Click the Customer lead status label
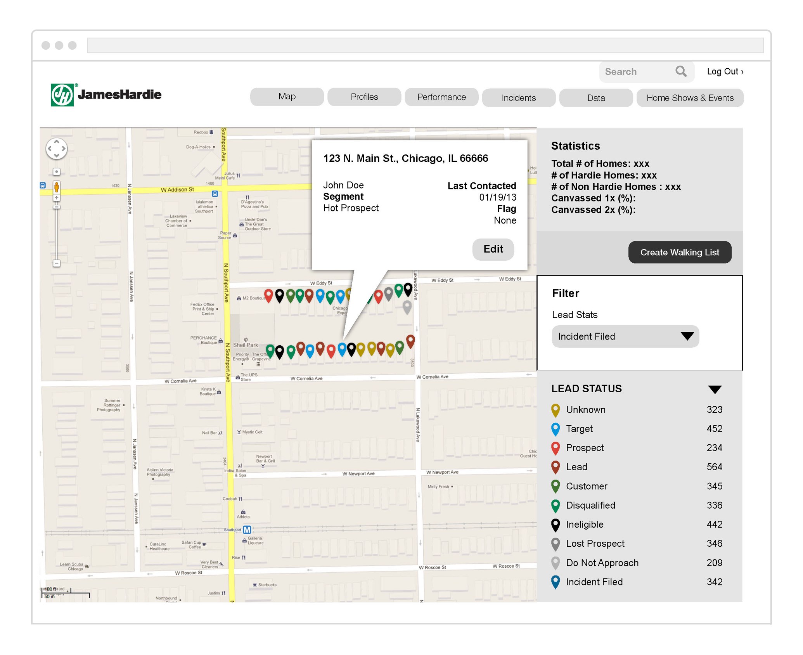 pos(587,486)
